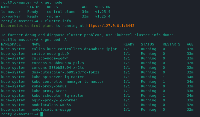Image resolution: width=200 pixels, height=117 pixels.
Task: Click the terminal cursor at the last prompt
Action: pyautogui.click(x=42, y=114)
